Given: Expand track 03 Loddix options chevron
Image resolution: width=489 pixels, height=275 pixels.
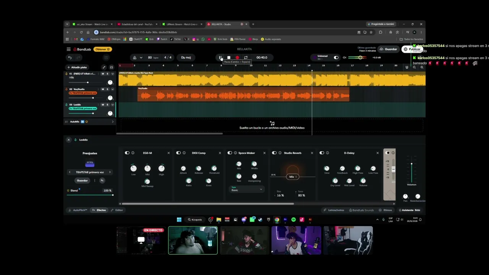Looking at the screenshot, I should (x=112, y=104).
